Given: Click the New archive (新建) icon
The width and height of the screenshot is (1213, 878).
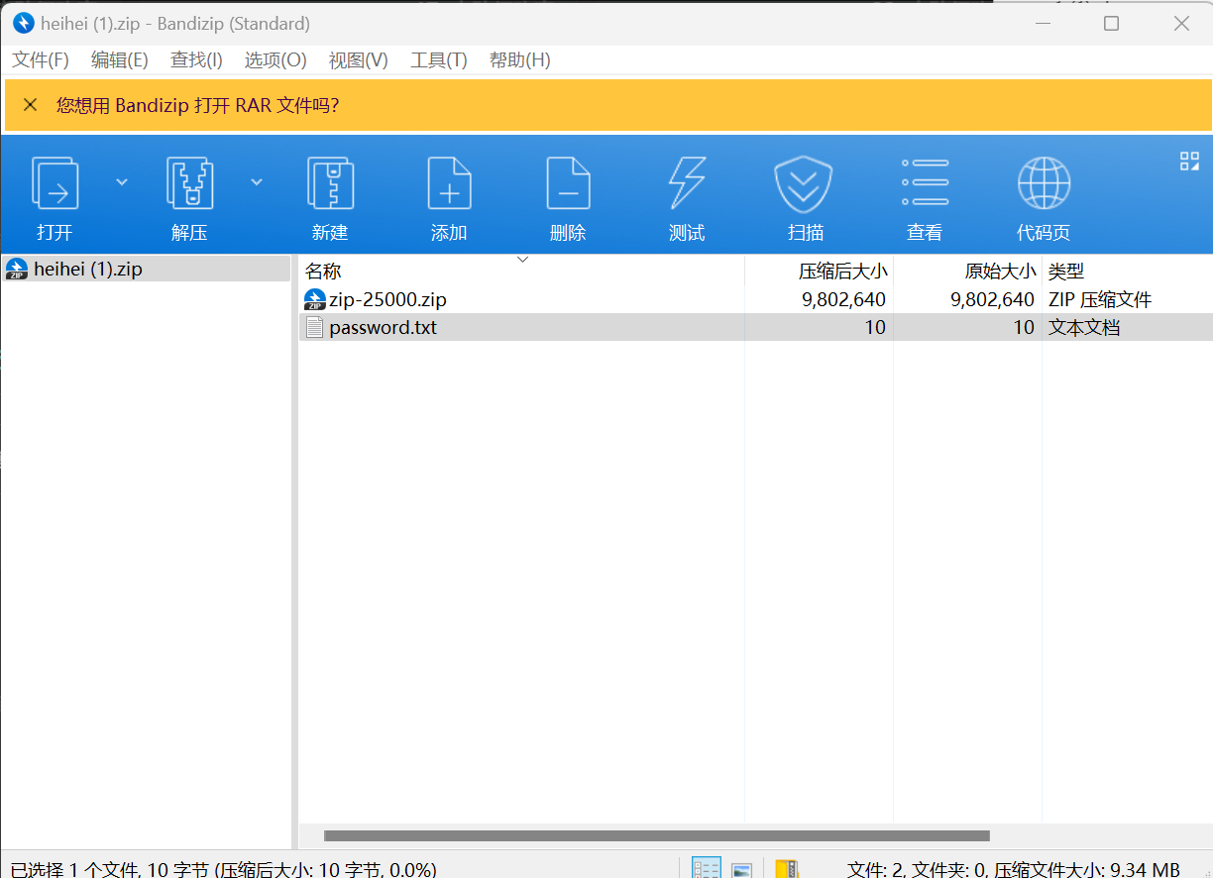Looking at the screenshot, I should pos(330,183).
